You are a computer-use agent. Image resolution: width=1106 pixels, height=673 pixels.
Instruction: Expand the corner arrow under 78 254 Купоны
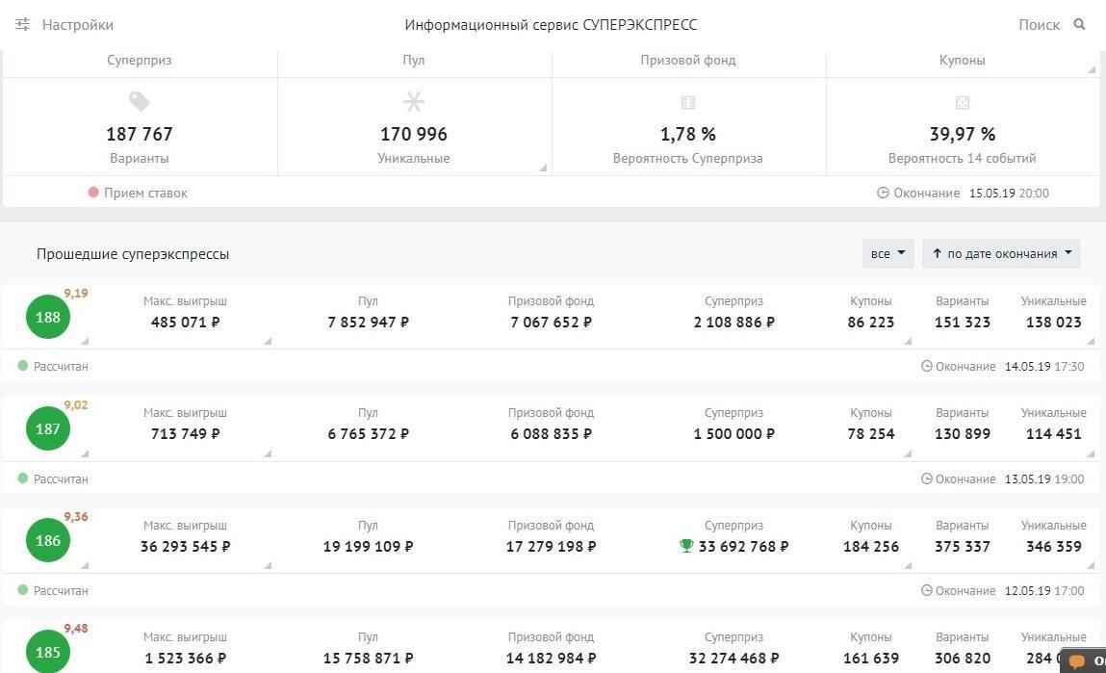(908, 453)
